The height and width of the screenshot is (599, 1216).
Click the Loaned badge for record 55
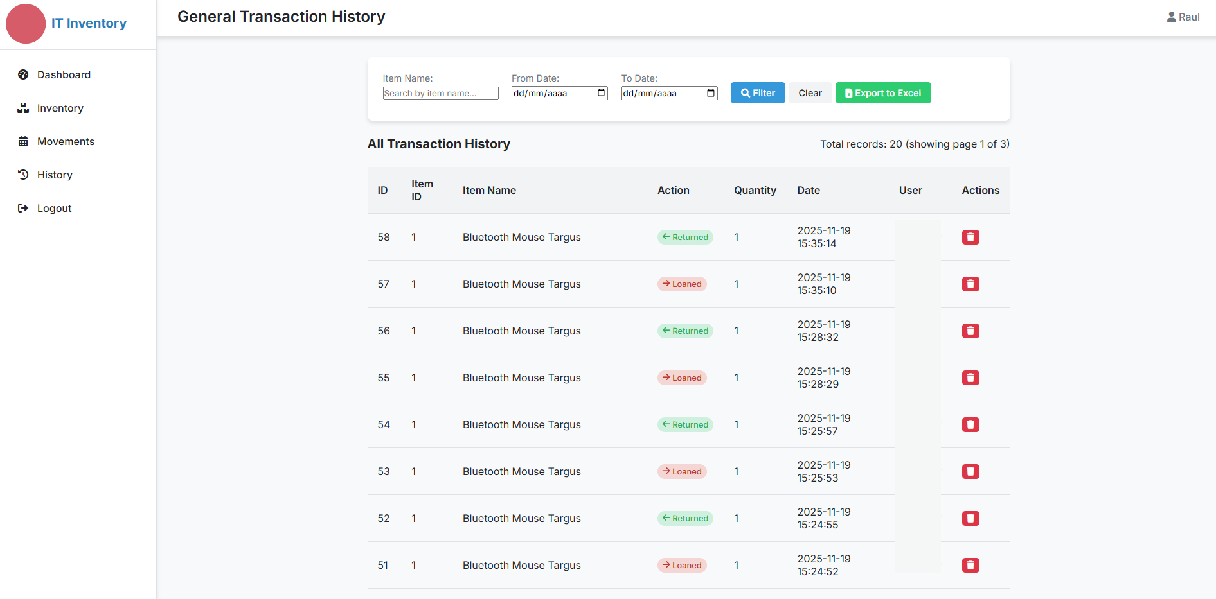tap(682, 378)
